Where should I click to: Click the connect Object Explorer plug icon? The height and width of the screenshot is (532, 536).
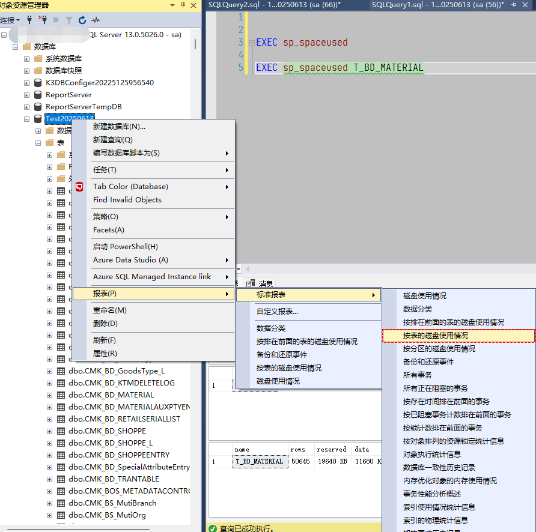29,20
